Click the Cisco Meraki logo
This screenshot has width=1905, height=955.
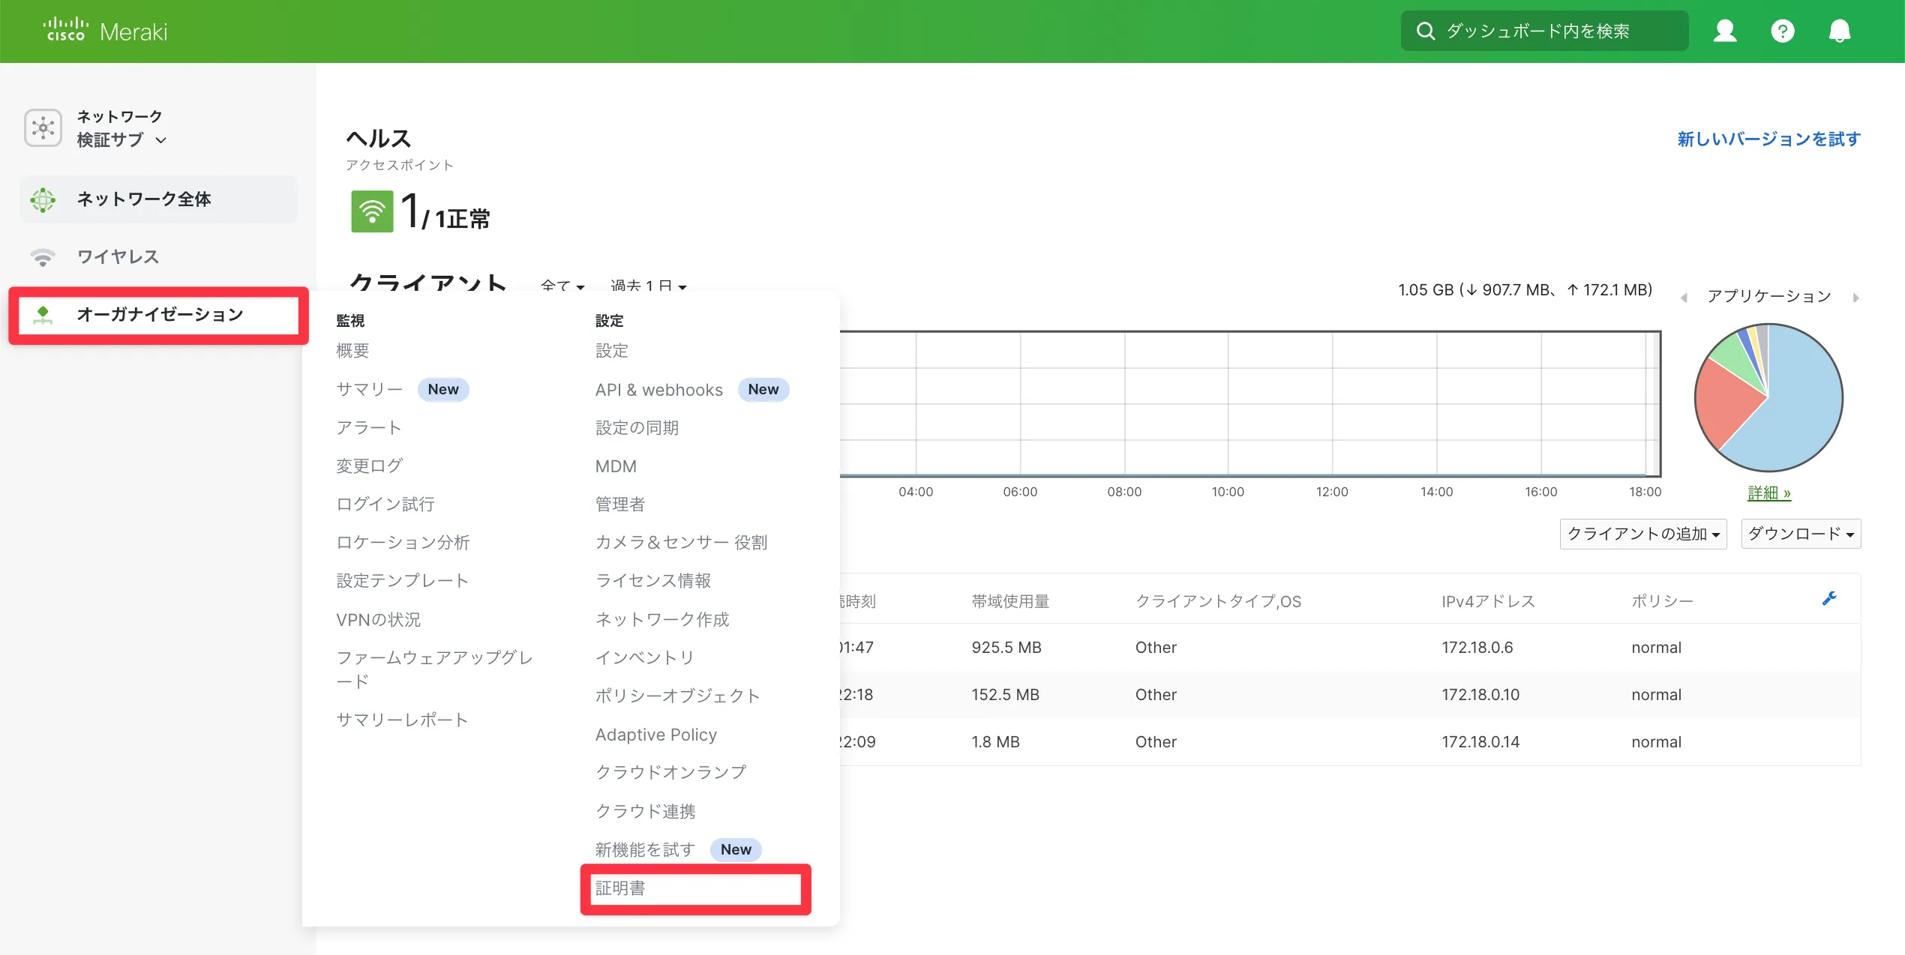point(105,31)
